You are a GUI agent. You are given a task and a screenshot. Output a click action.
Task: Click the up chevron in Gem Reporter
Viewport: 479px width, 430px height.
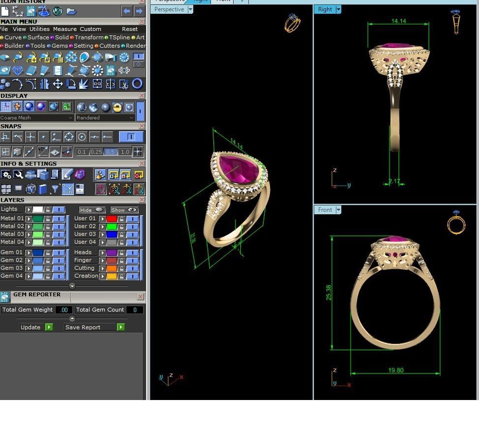tap(72, 318)
